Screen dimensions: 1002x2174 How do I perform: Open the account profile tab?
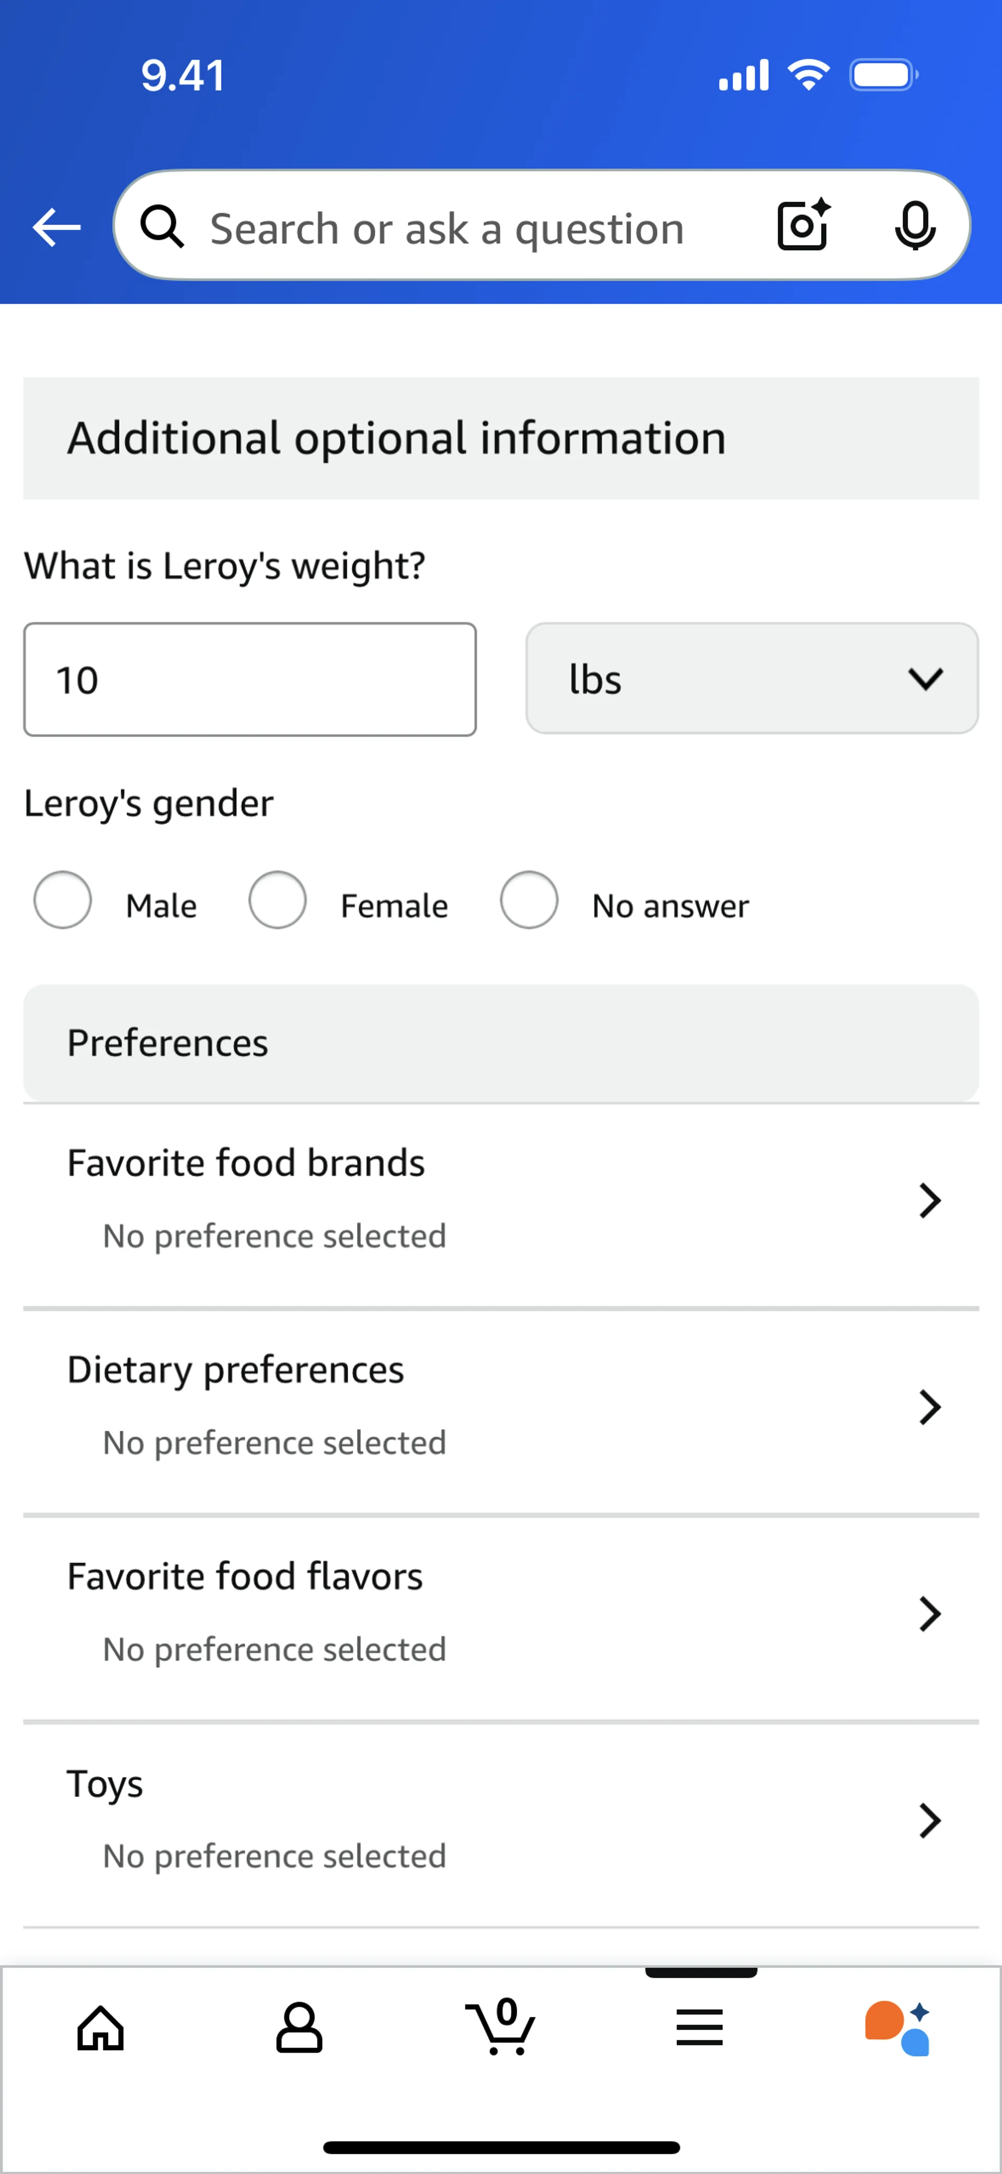click(x=300, y=2028)
